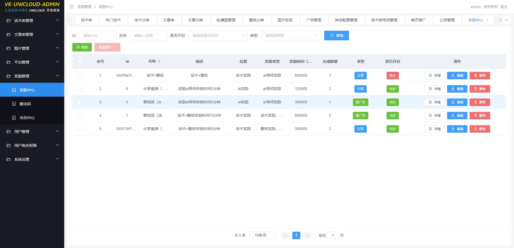Click folder icon beside 文章库管理
The width and height of the screenshot is (514, 248).
click(x=9, y=34)
